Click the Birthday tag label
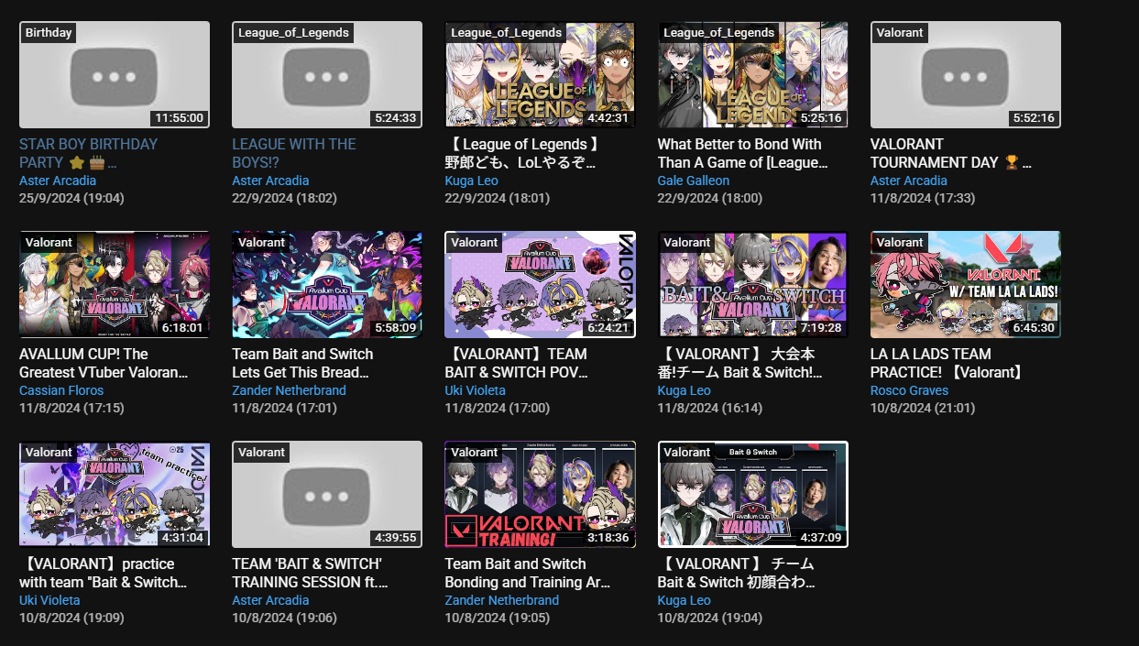 [49, 32]
